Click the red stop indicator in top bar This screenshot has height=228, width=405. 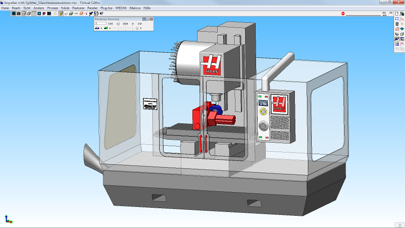point(343,14)
